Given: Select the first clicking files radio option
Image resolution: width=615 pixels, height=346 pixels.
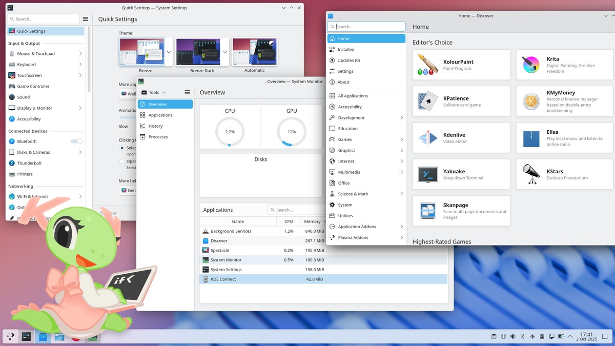Looking at the screenshot, I should pyautogui.click(x=122, y=148).
